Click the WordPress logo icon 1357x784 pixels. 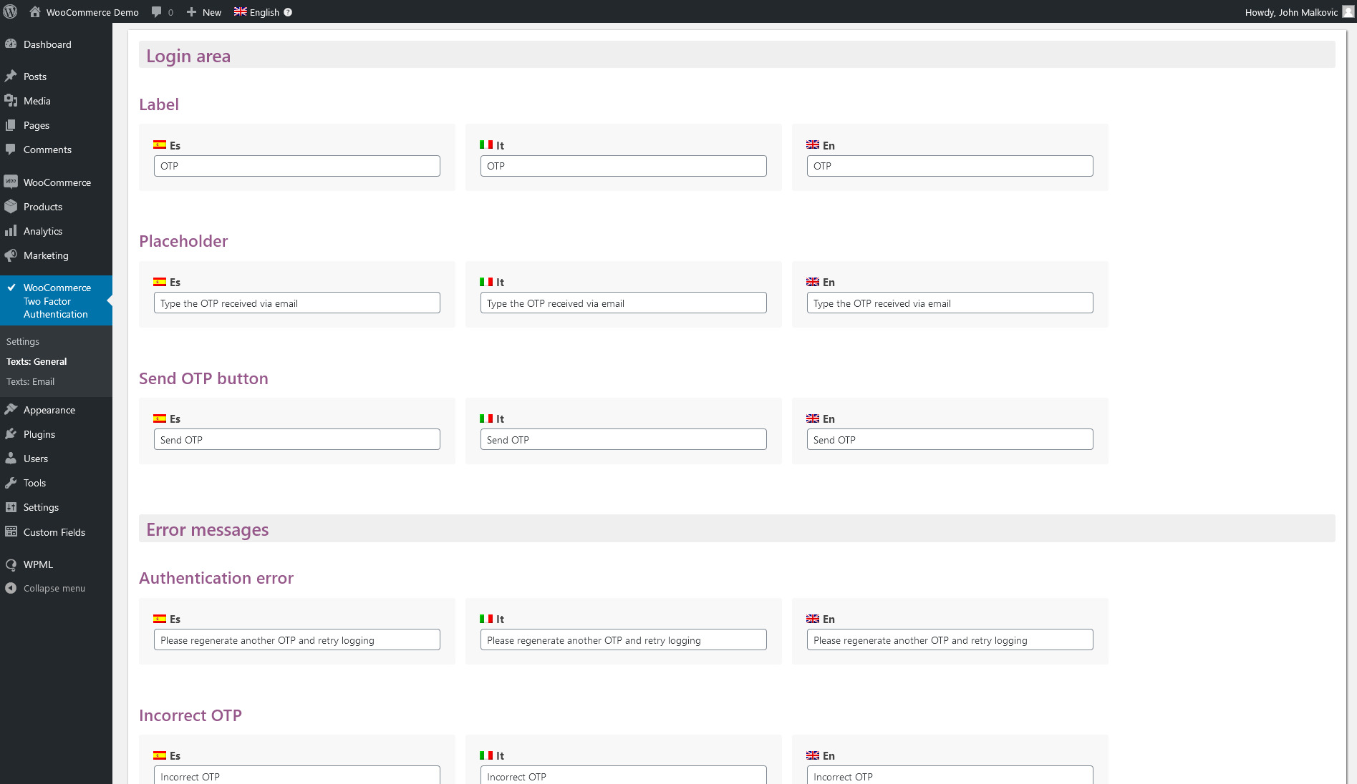(11, 11)
